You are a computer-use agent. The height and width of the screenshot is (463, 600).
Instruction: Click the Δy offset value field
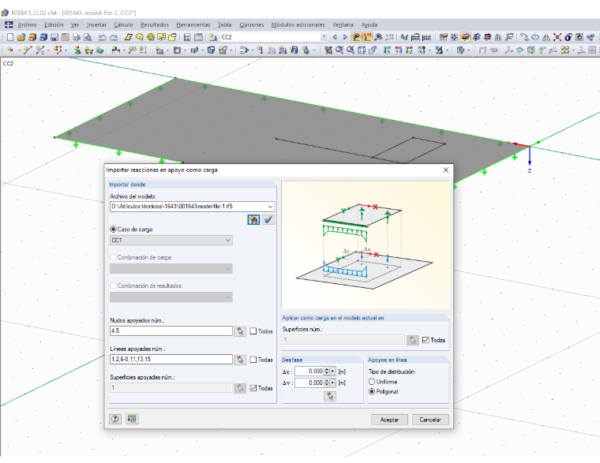(309, 383)
